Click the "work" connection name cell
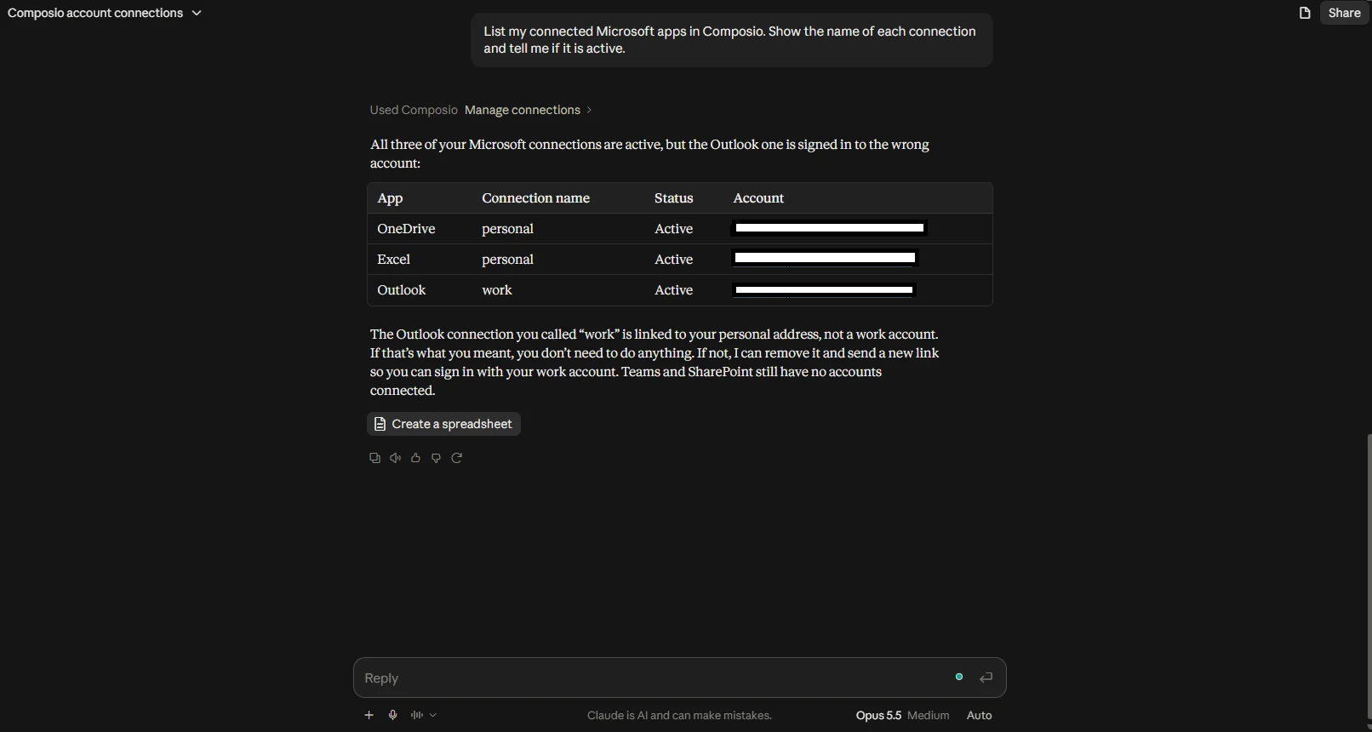The width and height of the screenshot is (1372, 732). pyautogui.click(x=497, y=290)
